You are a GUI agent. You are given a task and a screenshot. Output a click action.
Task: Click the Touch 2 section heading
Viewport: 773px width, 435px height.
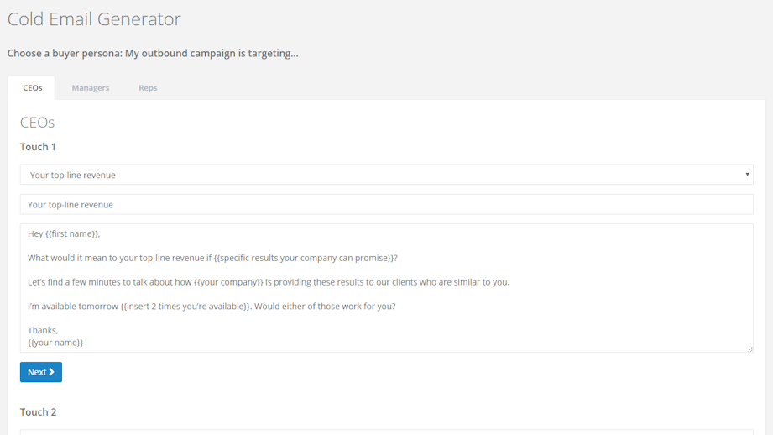coord(38,412)
